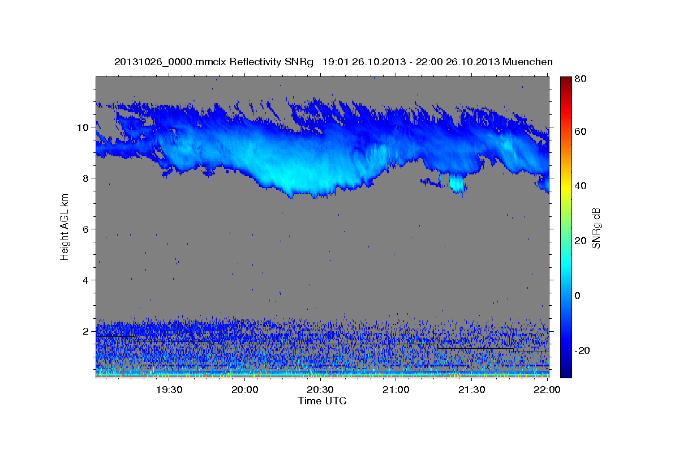This screenshot has height=453, width=679.
Task: Click the colorbar value 80
Action: click(580, 79)
